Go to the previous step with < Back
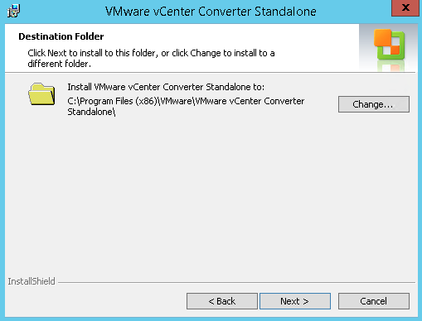 pos(222,301)
